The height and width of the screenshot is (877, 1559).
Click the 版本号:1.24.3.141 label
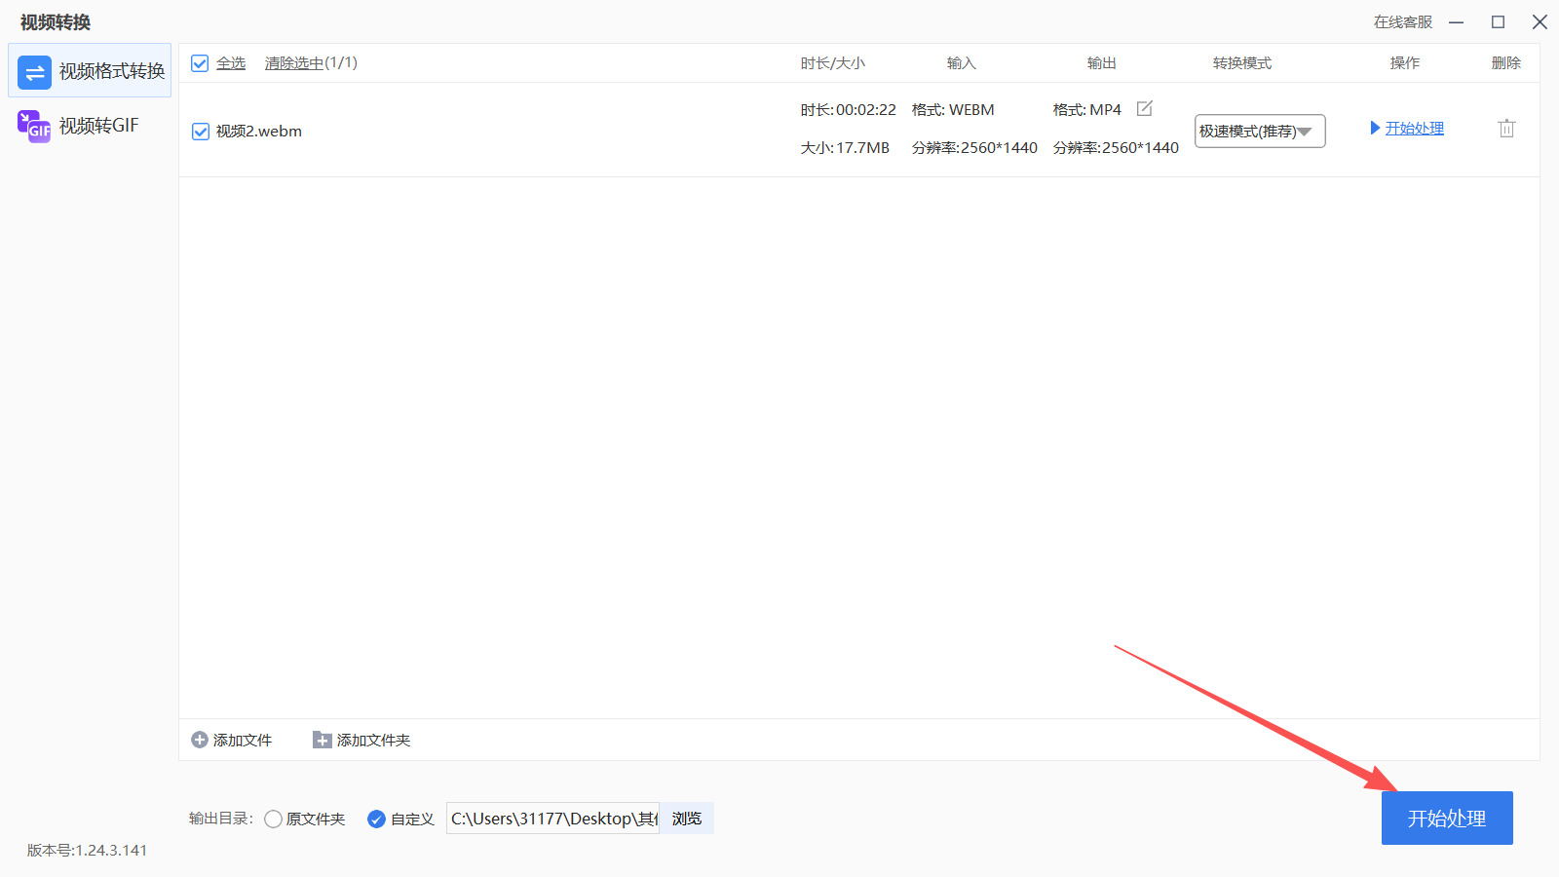click(x=87, y=851)
